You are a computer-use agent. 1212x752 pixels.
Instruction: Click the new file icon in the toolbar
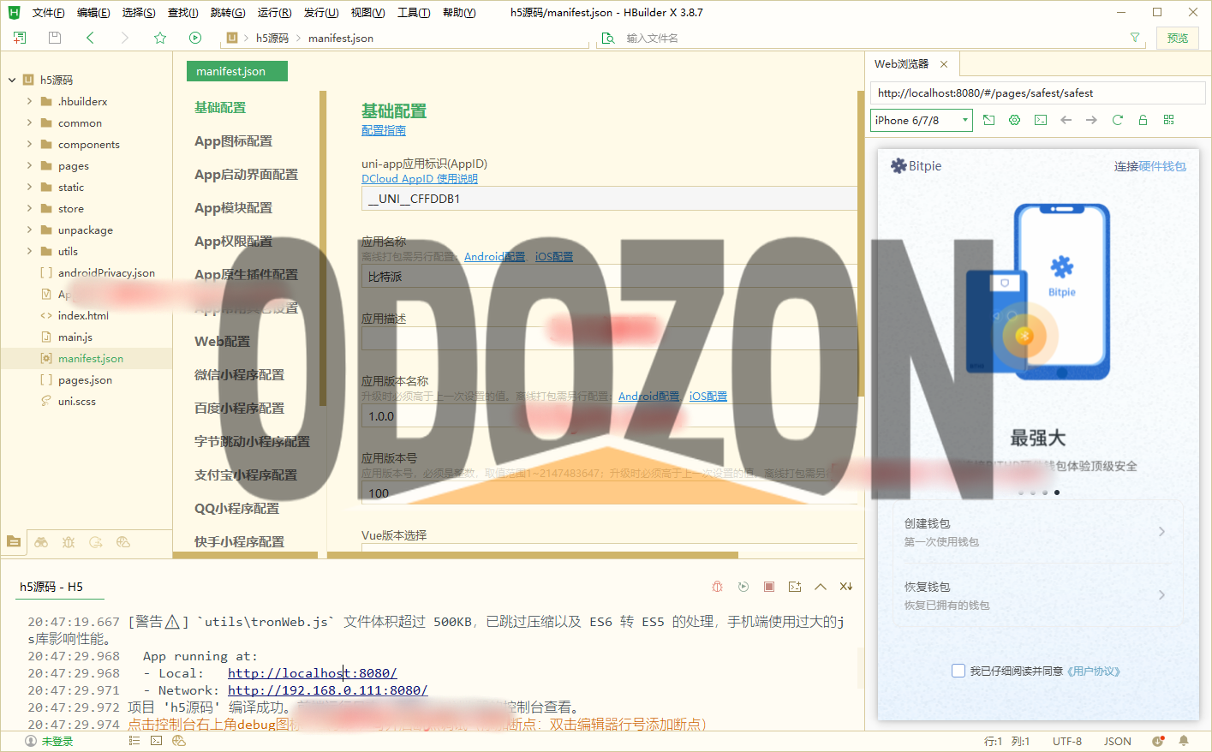pos(20,38)
